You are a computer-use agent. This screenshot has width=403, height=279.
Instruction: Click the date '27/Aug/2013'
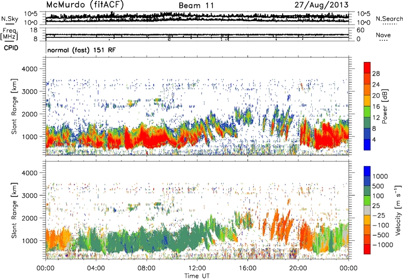pos(321,5)
